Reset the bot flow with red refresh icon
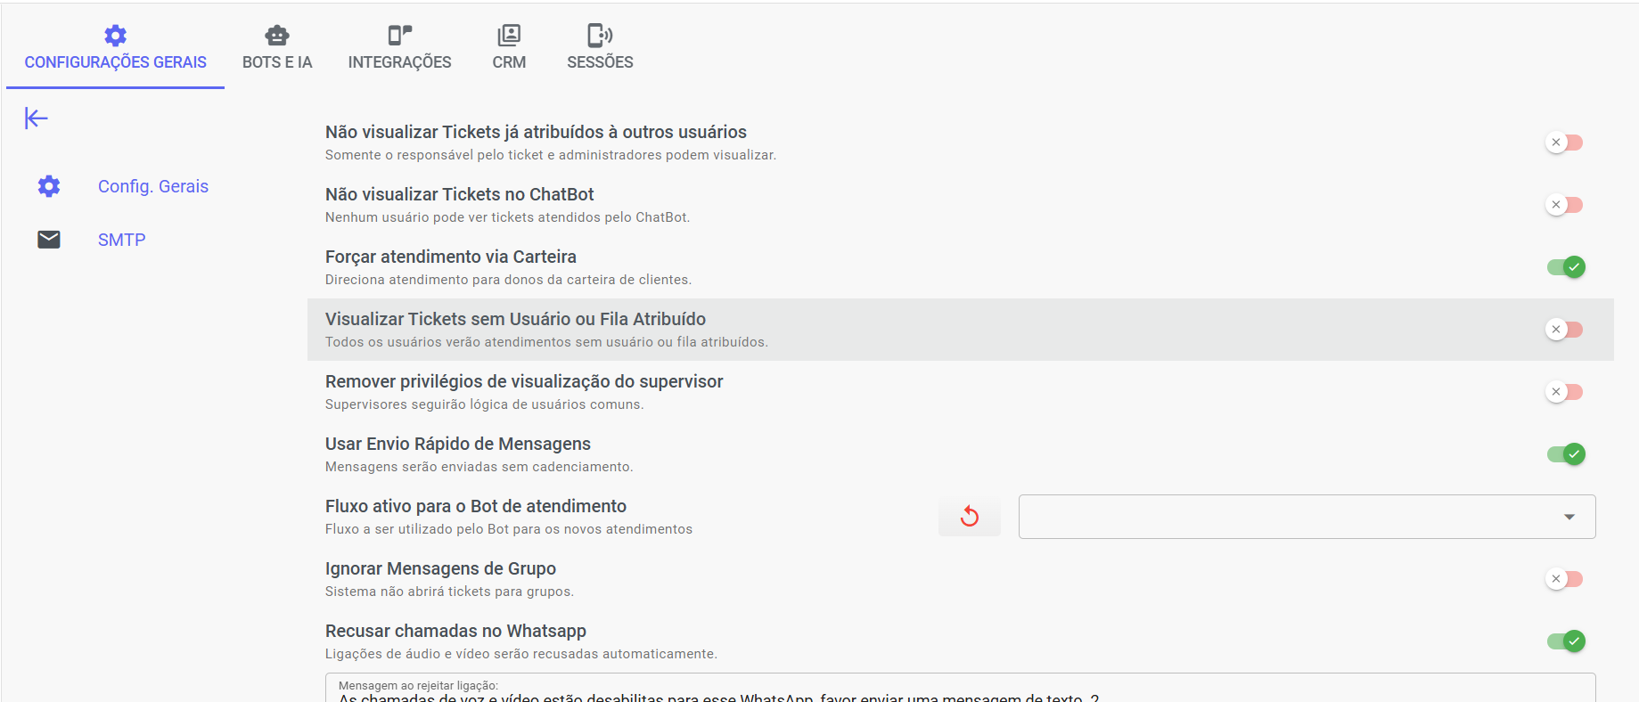Image resolution: width=1639 pixels, height=702 pixels. pyautogui.click(x=969, y=517)
